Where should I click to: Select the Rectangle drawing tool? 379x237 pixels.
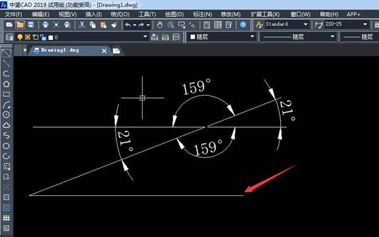6,94
